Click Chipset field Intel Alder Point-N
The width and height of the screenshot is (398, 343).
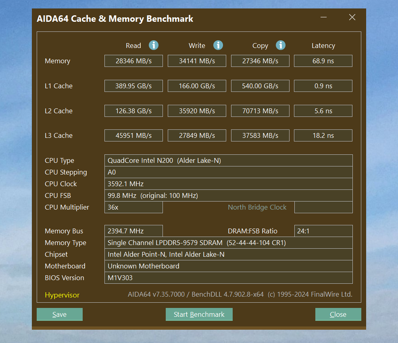coord(229,254)
